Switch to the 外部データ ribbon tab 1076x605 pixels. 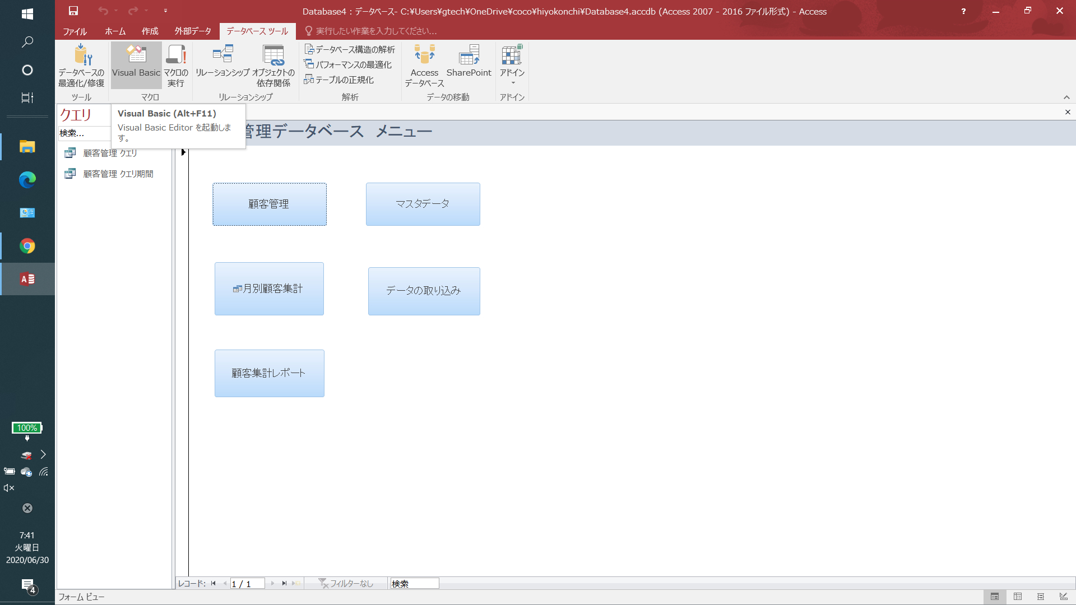[x=193, y=31]
